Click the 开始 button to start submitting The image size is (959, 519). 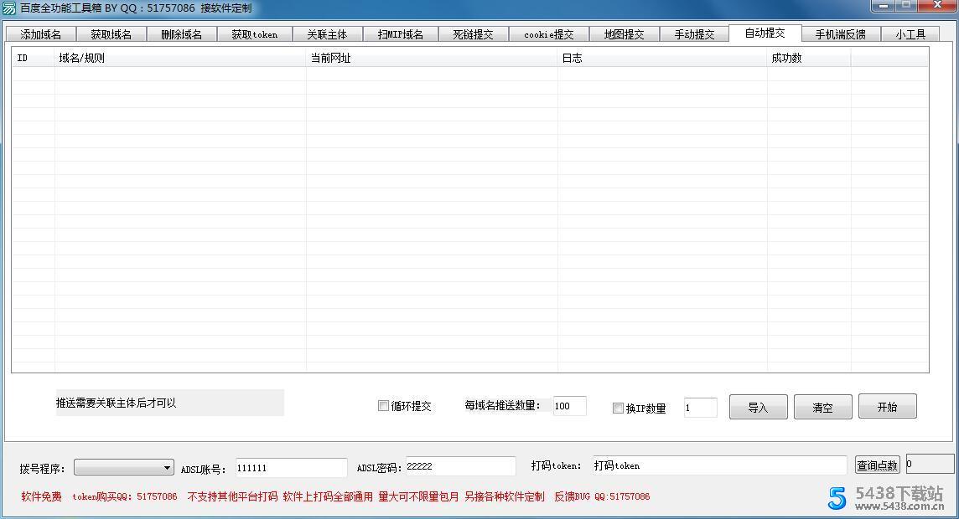887,407
